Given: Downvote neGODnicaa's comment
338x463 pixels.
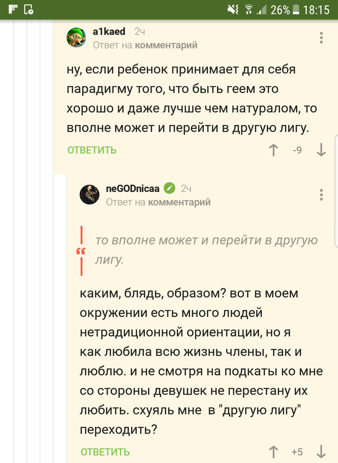Looking at the screenshot, I should (321, 452).
